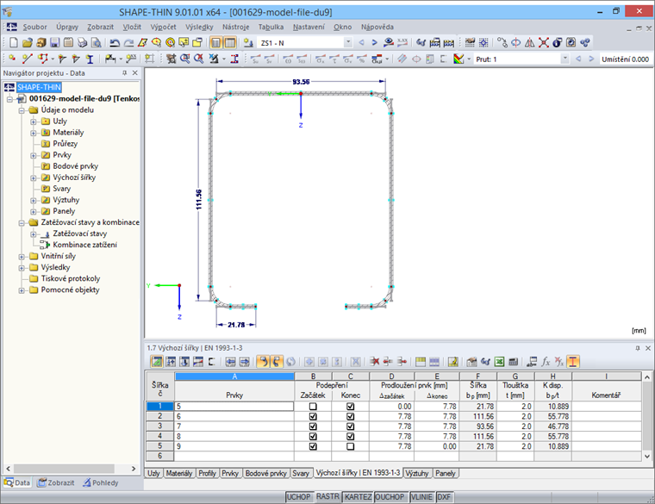Click the Print icon in toolbar
The width and height of the screenshot is (655, 504).
coord(82,42)
